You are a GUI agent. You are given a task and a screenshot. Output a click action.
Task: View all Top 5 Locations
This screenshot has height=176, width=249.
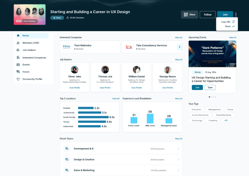[116, 98]
